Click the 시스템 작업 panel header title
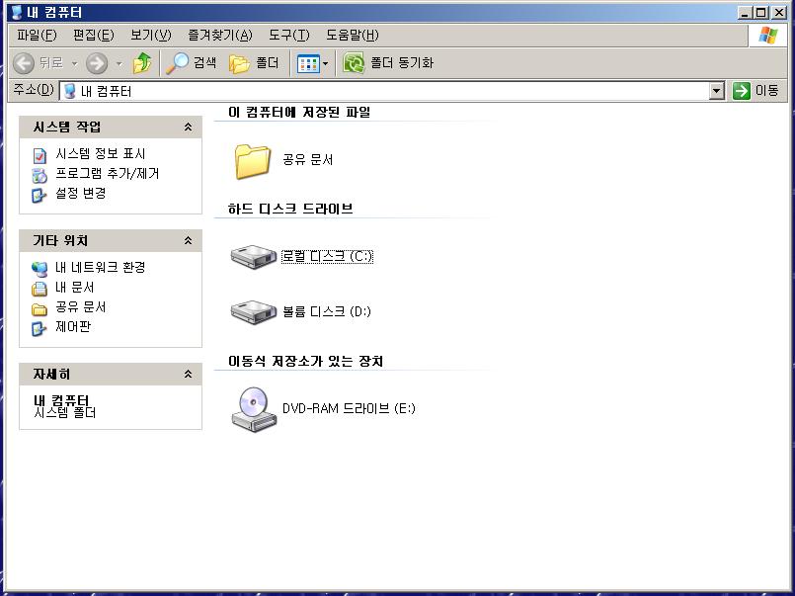The image size is (795, 596). (67, 127)
